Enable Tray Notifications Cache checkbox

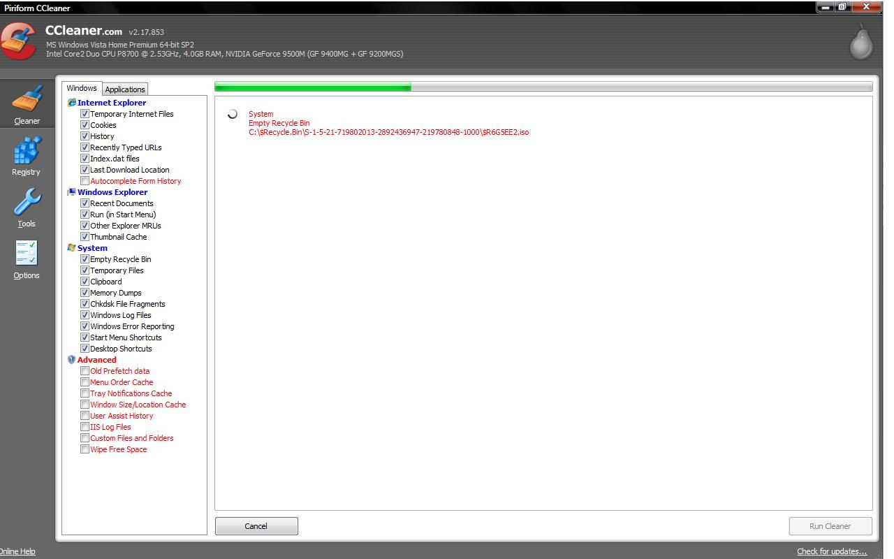coord(85,393)
